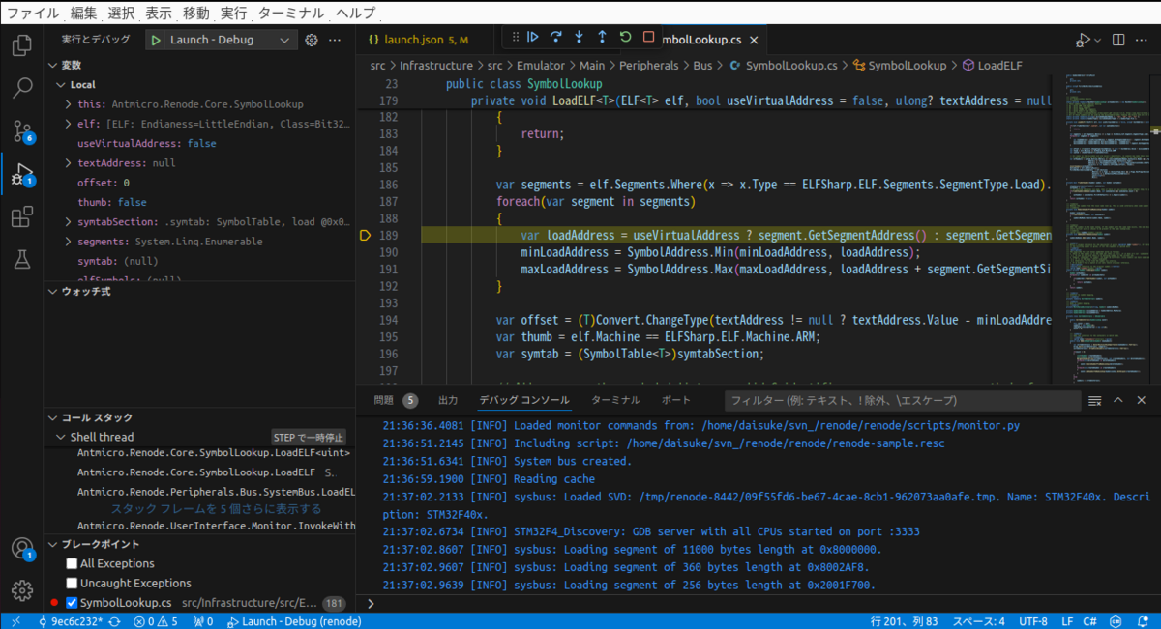
Task: Open console filter options icon
Action: coord(1095,400)
